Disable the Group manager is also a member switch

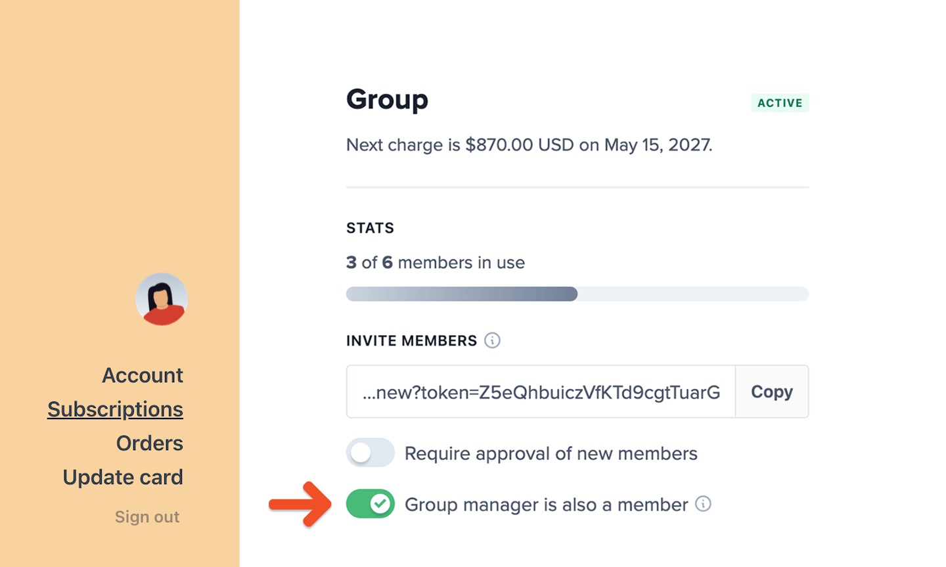[371, 504]
